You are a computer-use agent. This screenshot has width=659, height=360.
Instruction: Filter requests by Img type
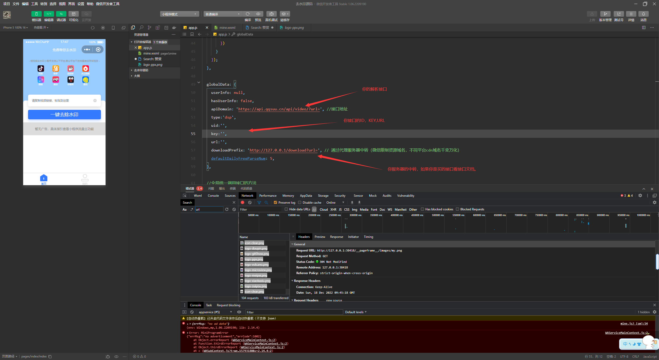click(x=354, y=210)
